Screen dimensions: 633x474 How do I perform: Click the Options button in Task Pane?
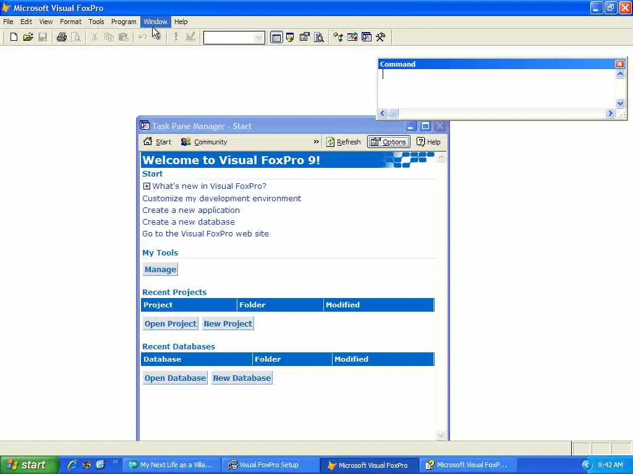(x=389, y=142)
